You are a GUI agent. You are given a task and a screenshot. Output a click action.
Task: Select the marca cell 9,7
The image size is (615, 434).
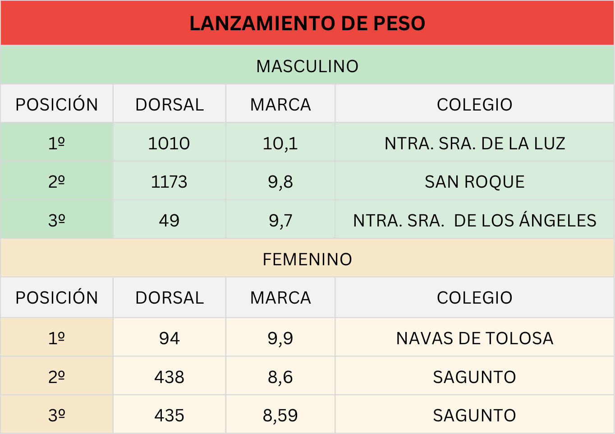280,221
